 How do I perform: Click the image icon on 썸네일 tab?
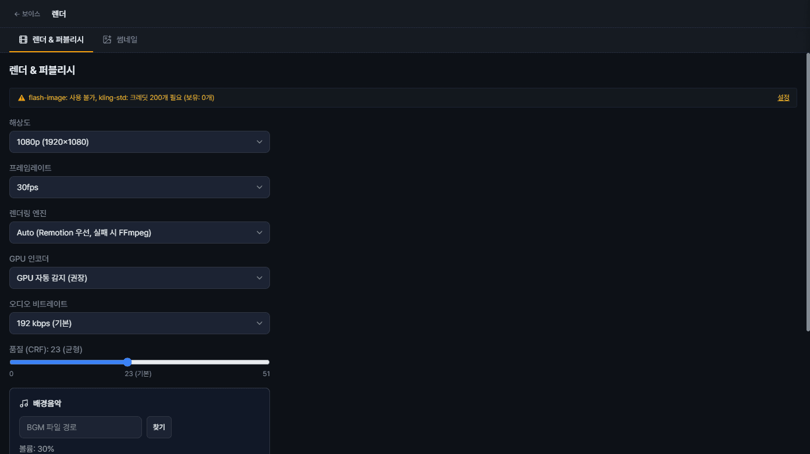click(x=107, y=40)
